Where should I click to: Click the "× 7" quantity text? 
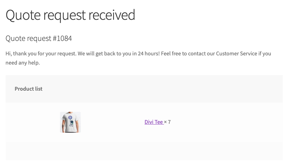coord(167,122)
